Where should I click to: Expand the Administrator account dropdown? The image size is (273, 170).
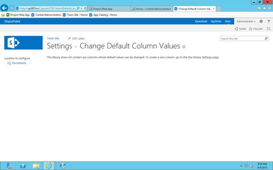(246, 21)
